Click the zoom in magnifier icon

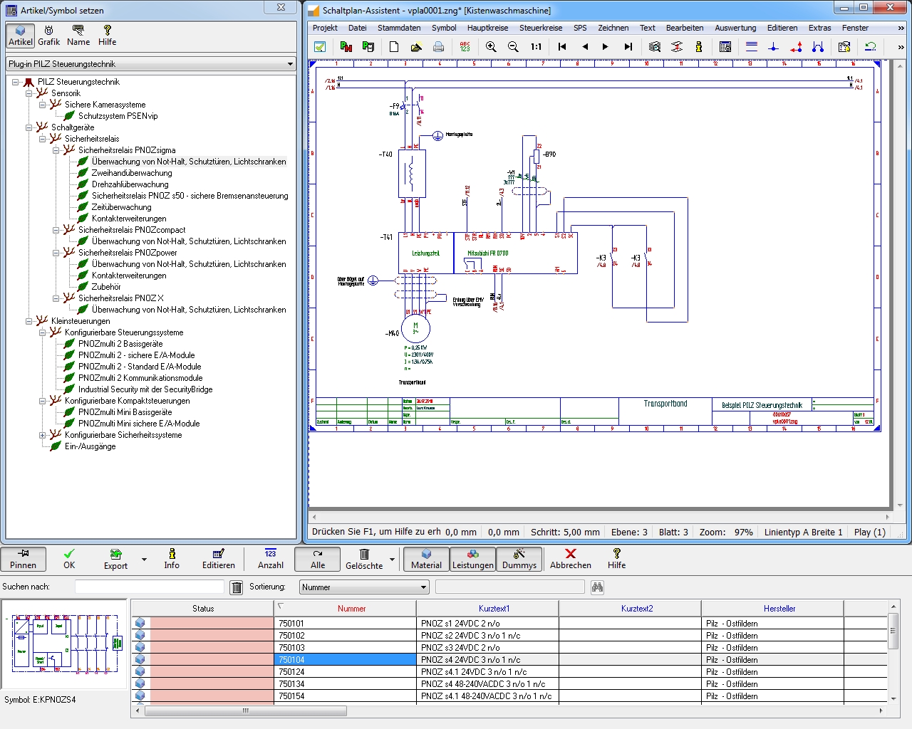click(491, 47)
